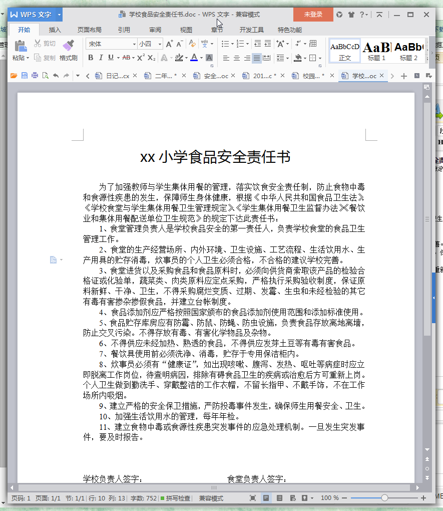Switch to full screen view icon in status bar
The height and width of the screenshot is (511, 443).
(253, 498)
